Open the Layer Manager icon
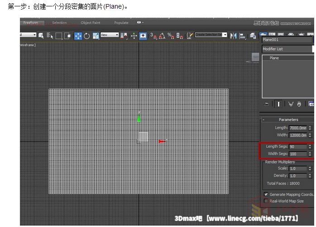Screen dimensions: 316x227 [x=253, y=36]
